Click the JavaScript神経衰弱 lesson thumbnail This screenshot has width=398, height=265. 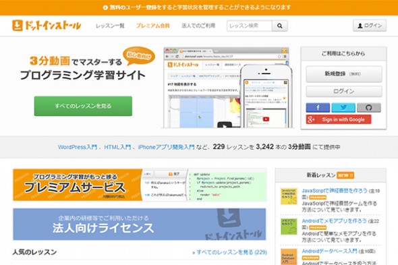[289, 196]
